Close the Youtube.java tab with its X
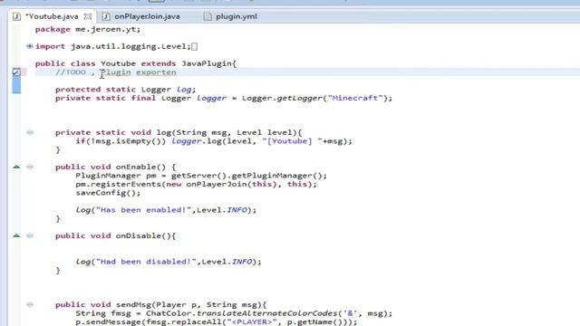The width and height of the screenshot is (580, 326). coord(88,16)
